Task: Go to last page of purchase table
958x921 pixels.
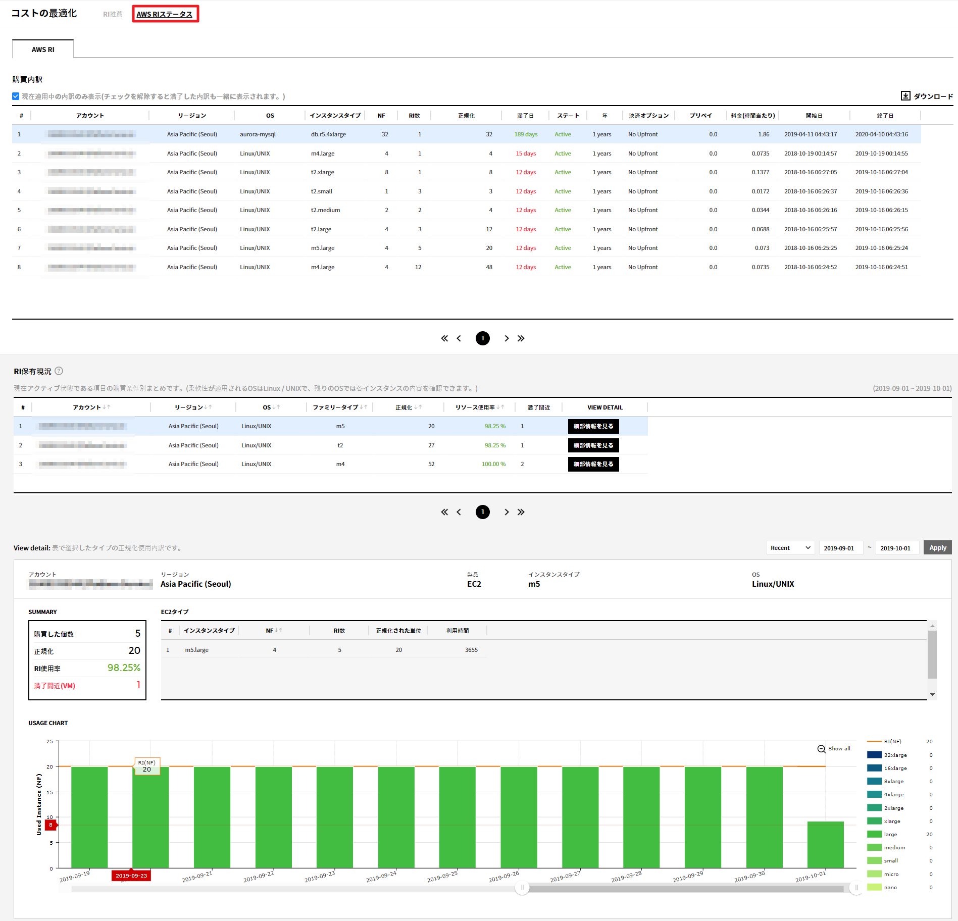Action: point(521,338)
